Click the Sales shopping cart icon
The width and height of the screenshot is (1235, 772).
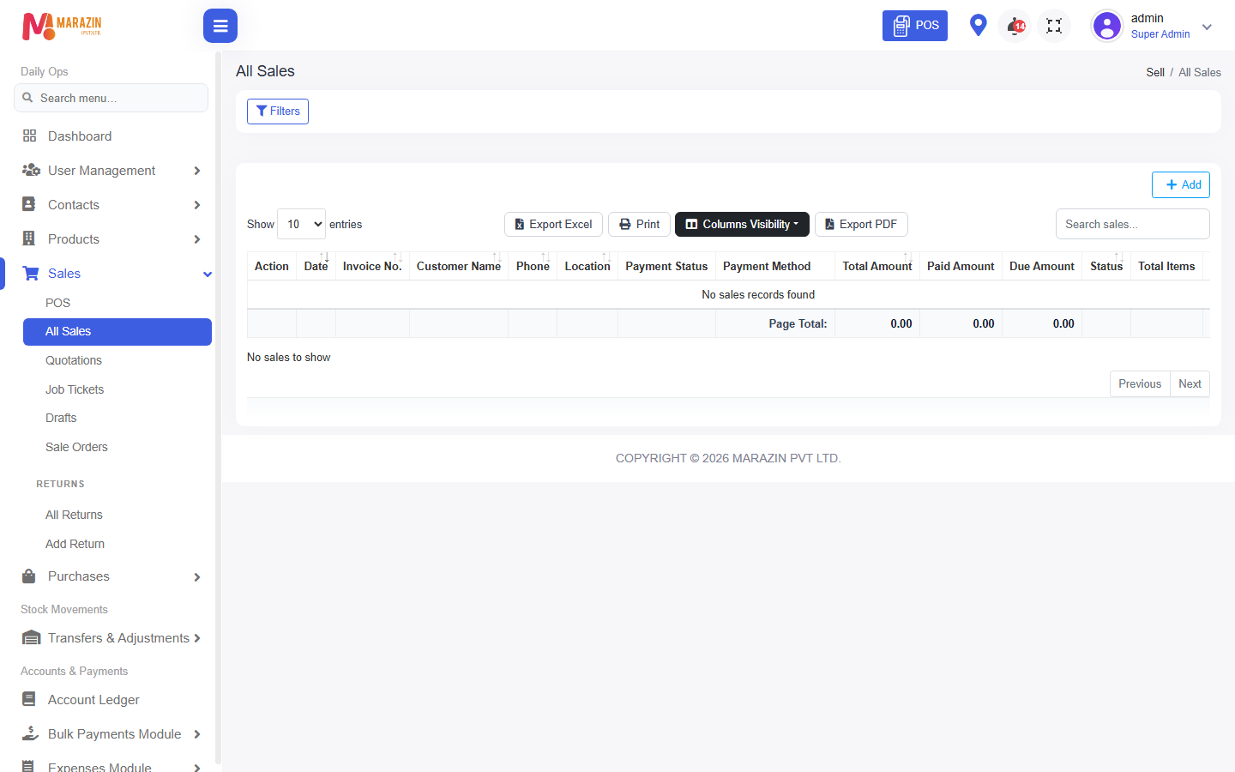[31, 273]
